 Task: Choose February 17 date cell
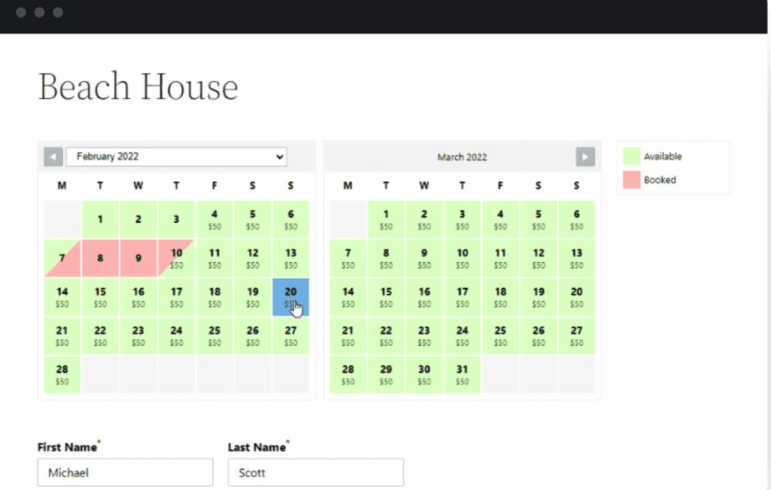(x=177, y=297)
